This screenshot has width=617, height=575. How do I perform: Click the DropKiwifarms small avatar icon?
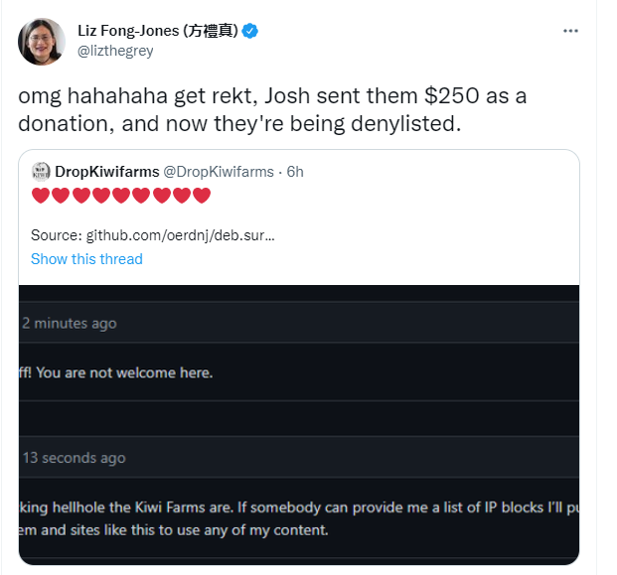point(41,172)
